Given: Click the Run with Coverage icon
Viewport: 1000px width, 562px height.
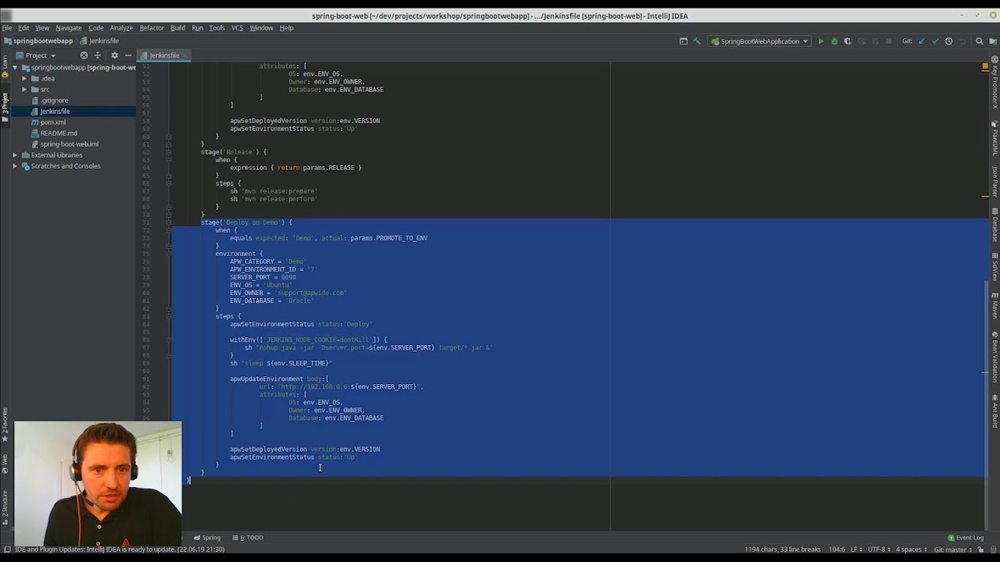Looking at the screenshot, I should (848, 41).
